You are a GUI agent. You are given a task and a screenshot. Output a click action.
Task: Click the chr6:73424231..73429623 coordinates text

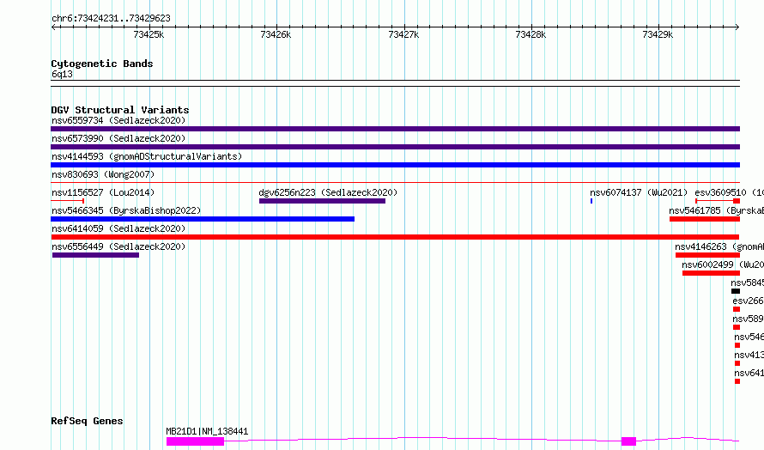(111, 19)
